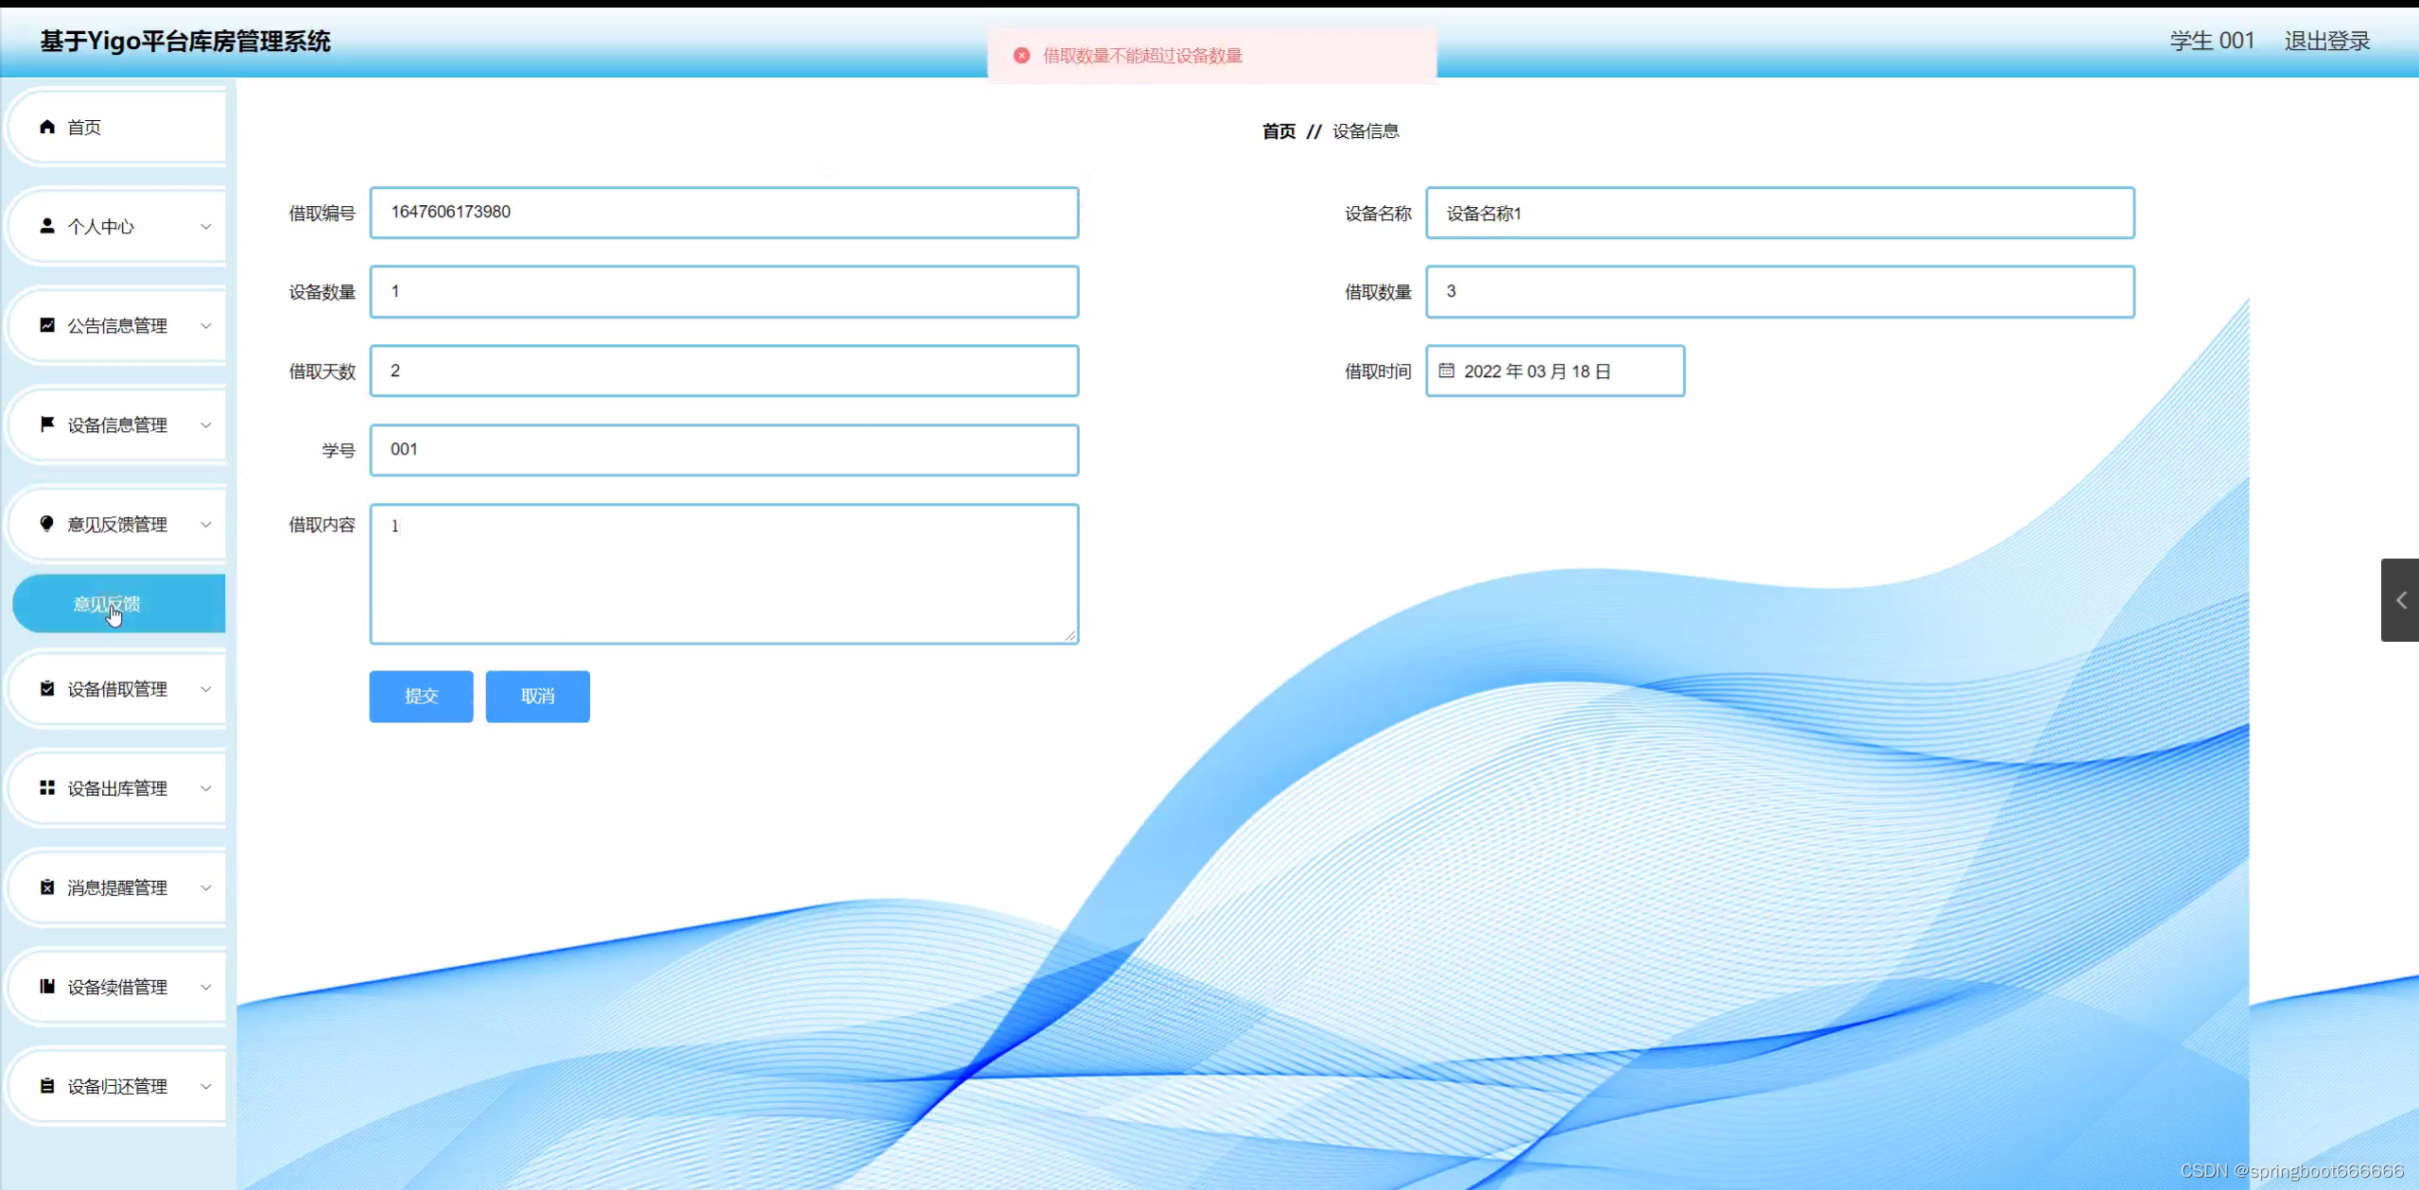
Task: Click 退出登录 to log out
Action: [2326, 41]
